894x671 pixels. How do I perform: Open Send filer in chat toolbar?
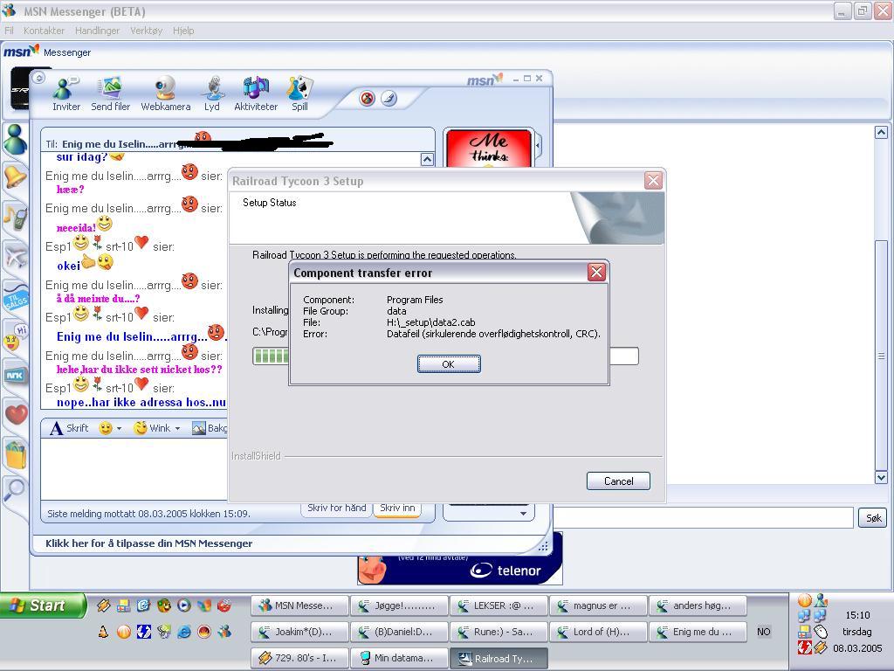click(110, 94)
